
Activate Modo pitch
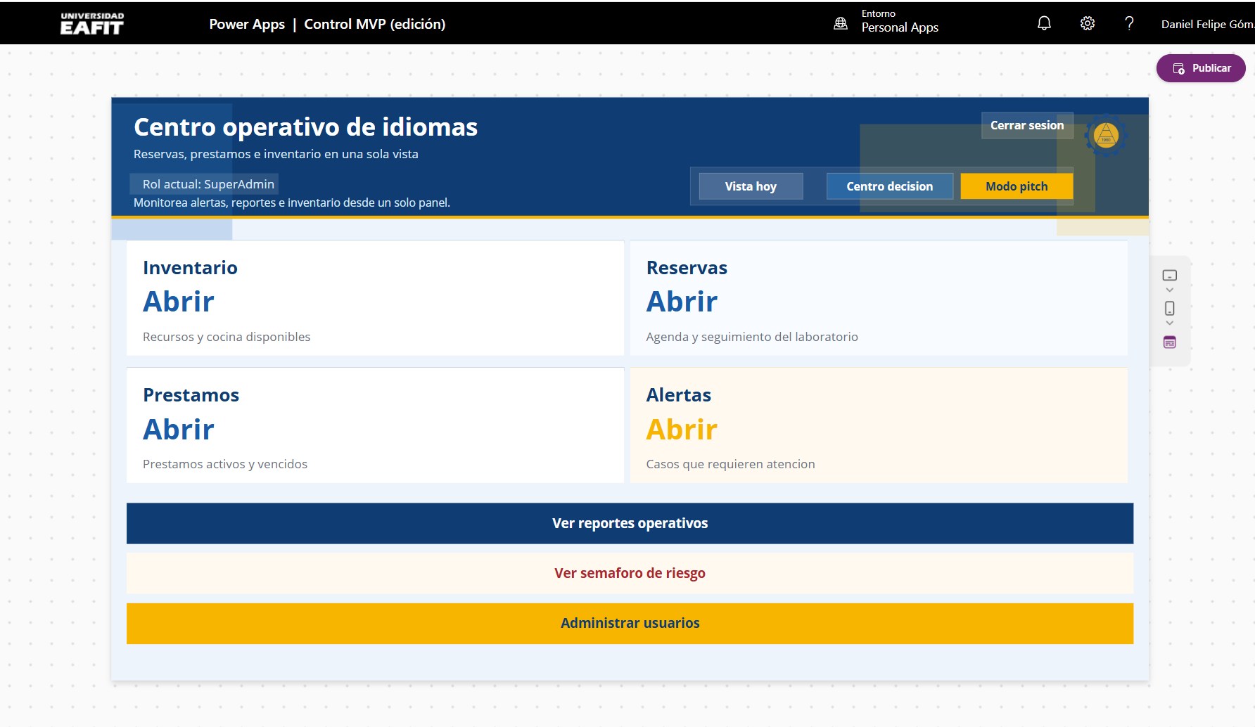(1017, 186)
